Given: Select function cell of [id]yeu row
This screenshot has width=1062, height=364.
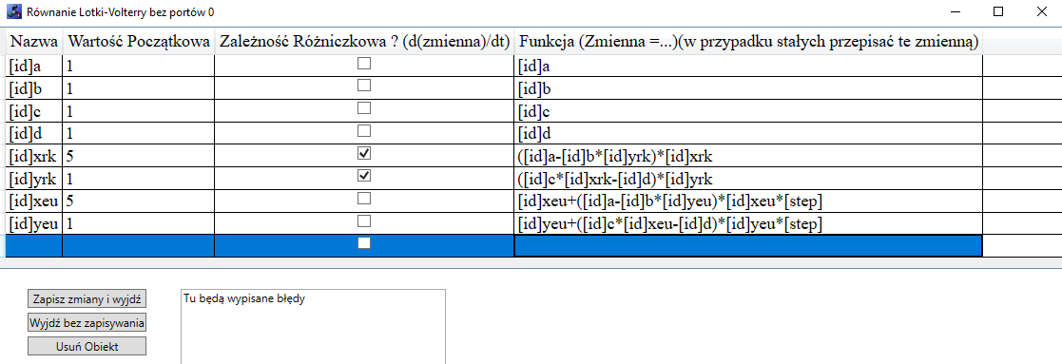Looking at the screenshot, I should (747, 223).
